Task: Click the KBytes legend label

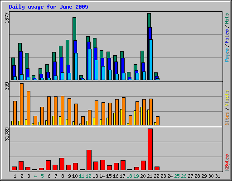Action: pos(227,162)
